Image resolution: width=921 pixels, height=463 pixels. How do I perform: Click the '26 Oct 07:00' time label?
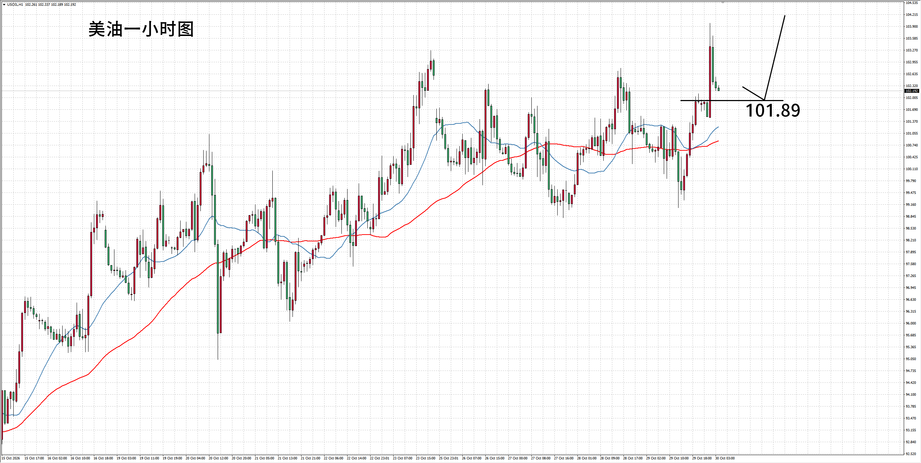pyautogui.click(x=472, y=458)
